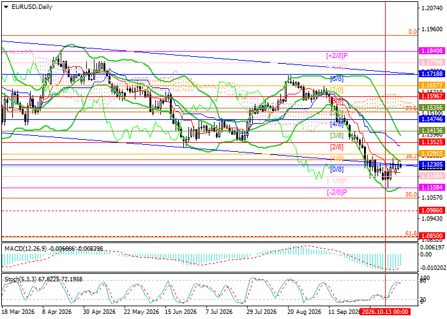The height and width of the screenshot is (319, 447).
Task: Click the [1/8] Murrey level label
Action: (337, 158)
